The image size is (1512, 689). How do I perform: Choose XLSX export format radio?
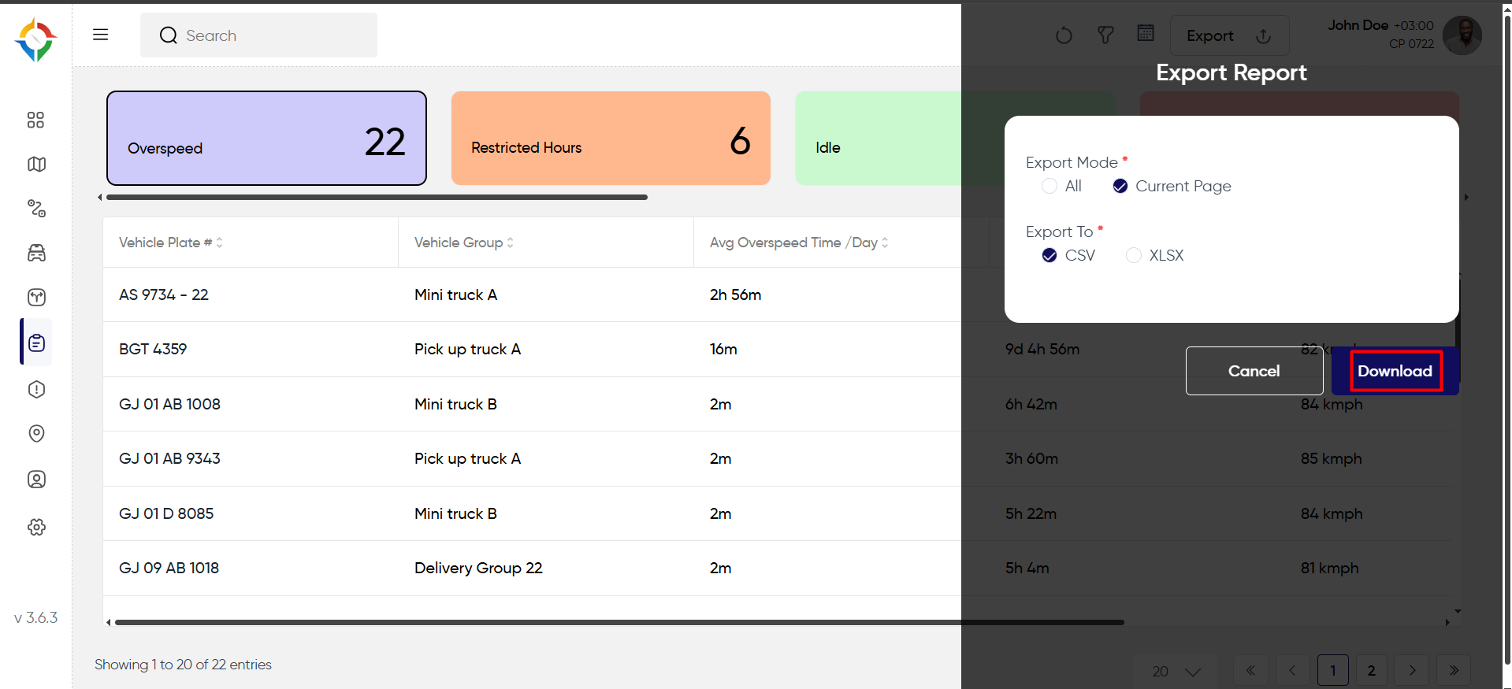(1134, 255)
